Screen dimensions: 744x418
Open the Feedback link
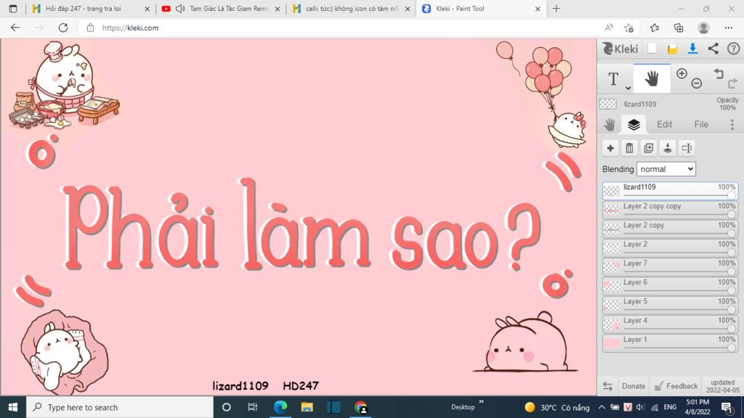coord(676,386)
